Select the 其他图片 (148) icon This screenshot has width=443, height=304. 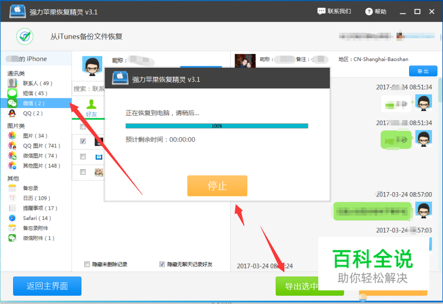pyautogui.click(x=12, y=165)
